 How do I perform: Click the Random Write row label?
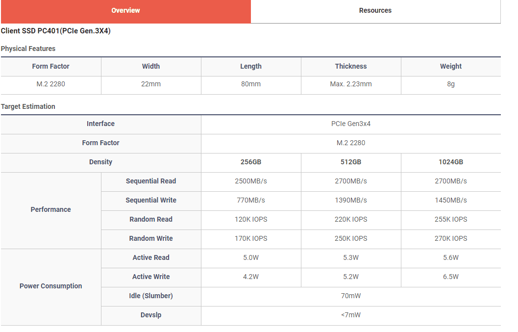coord(151,238)
